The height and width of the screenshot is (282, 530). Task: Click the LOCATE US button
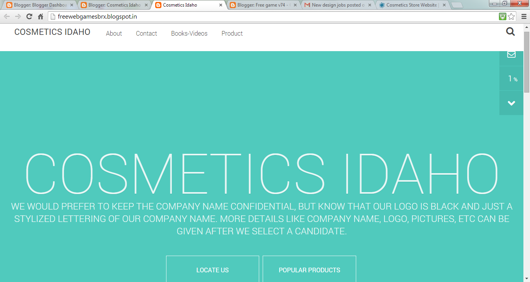click(213, 270)
